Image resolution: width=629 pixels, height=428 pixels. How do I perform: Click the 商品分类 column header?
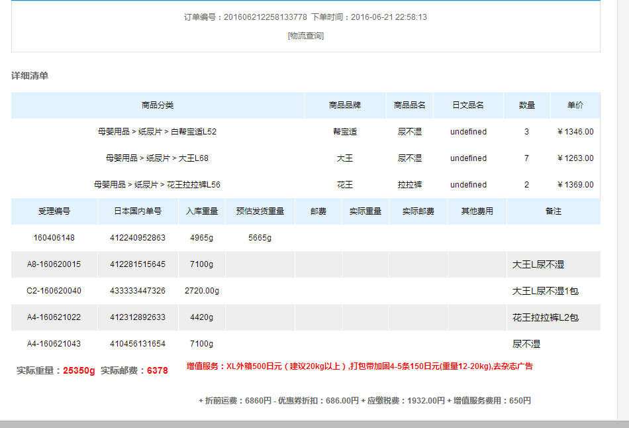[158, 105]
